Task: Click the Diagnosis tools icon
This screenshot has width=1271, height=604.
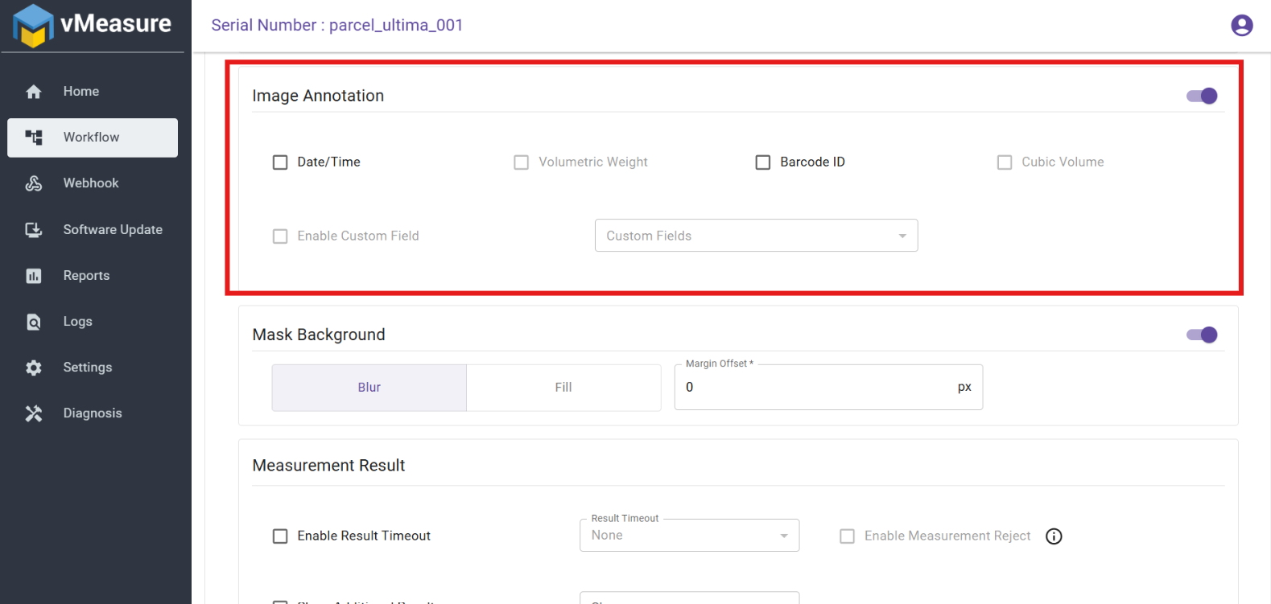Action: tap(34, 413)
